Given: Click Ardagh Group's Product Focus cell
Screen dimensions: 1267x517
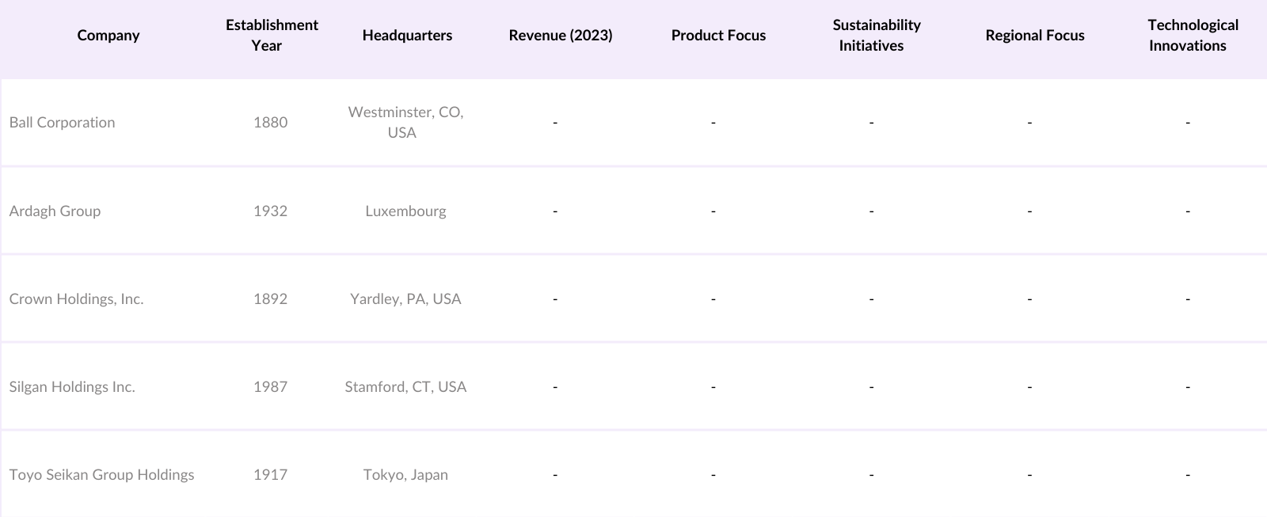Looking at the screenshot, I should click(713, 211).
